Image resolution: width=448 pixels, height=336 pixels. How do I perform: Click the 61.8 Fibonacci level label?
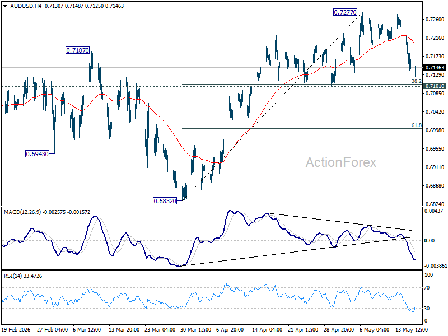tap(416, 125)
